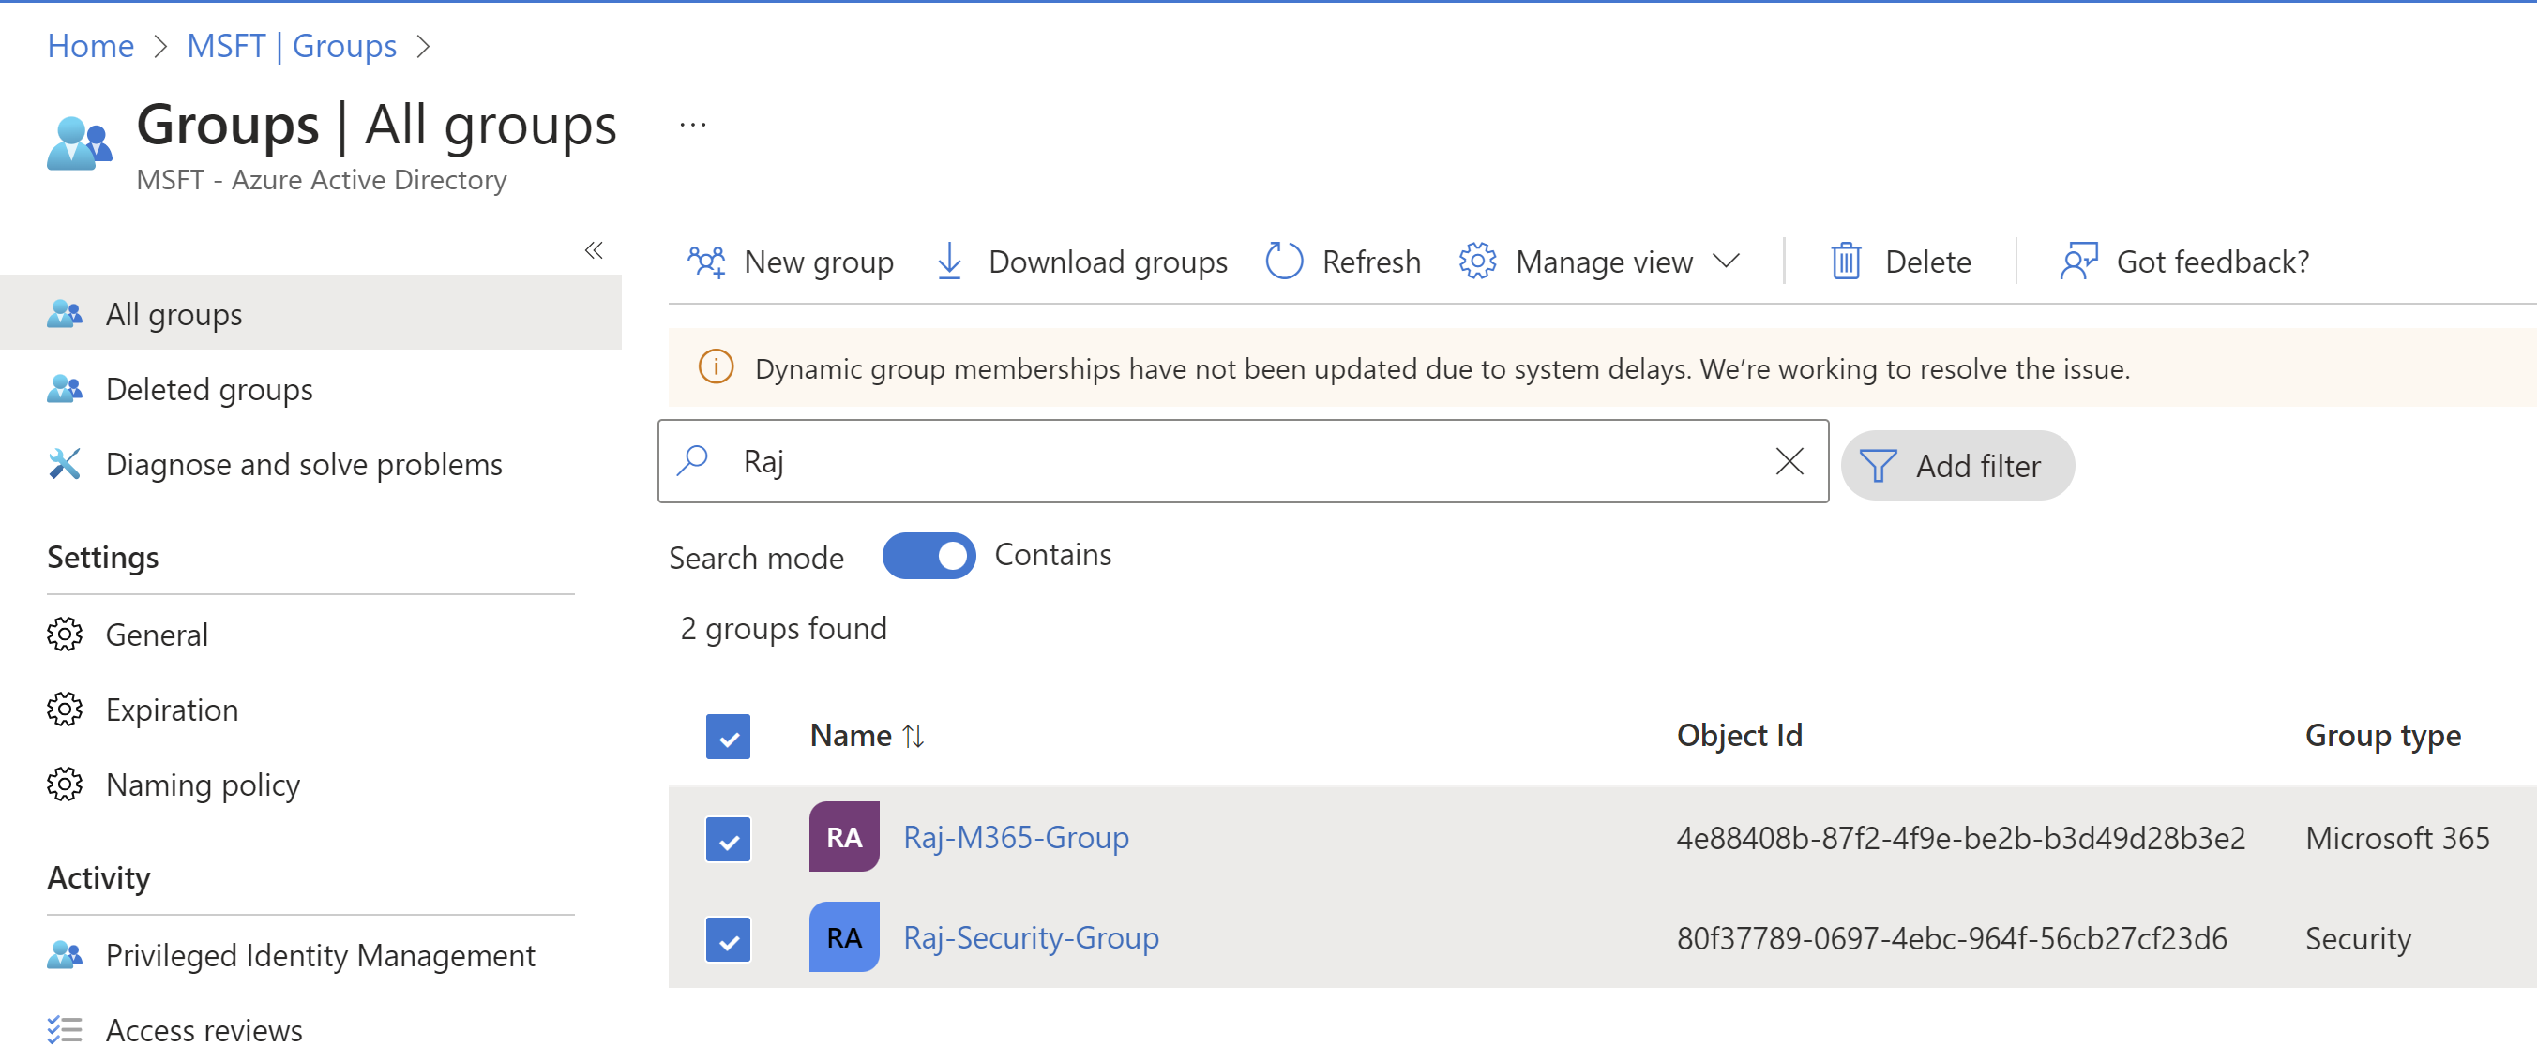Uncheck the Raj-Security-Group row checkbox
The width and height of the screenshot is (2537, 1061).
point(728,940)
